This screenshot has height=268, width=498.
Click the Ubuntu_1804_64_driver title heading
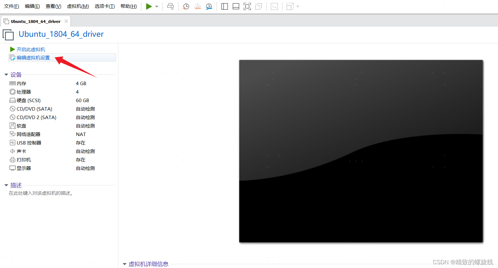click(61, 34)
